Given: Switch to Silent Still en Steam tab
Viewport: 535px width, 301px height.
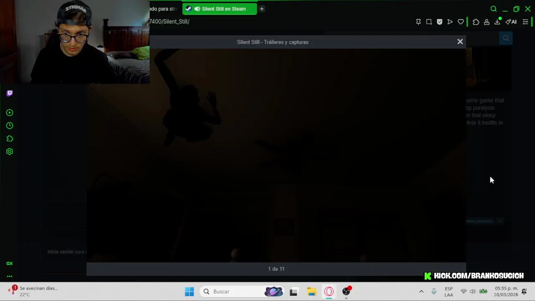Looking at the screenshot, I should click(220, 9).
